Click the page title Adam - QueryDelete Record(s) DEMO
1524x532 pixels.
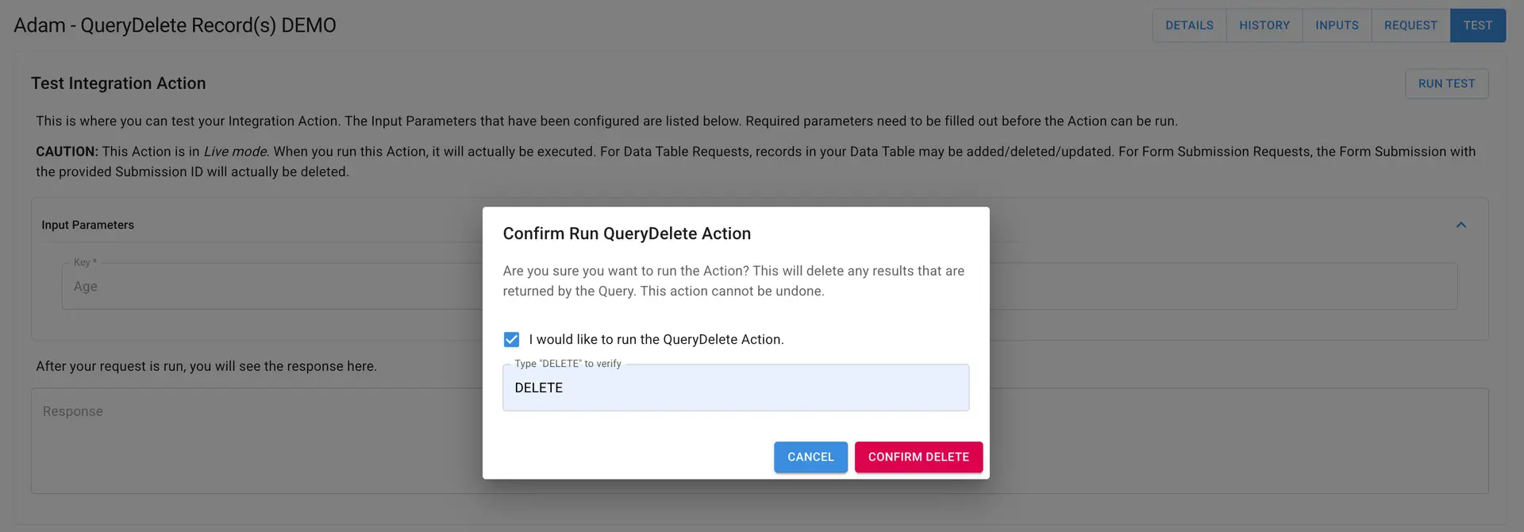pos(174,25)
